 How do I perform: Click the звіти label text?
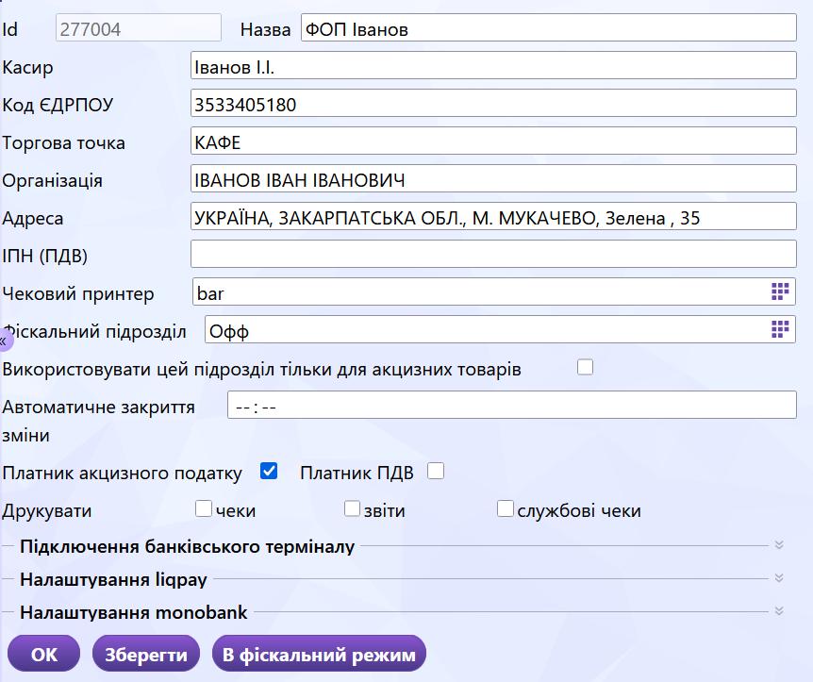pos(384,510)
